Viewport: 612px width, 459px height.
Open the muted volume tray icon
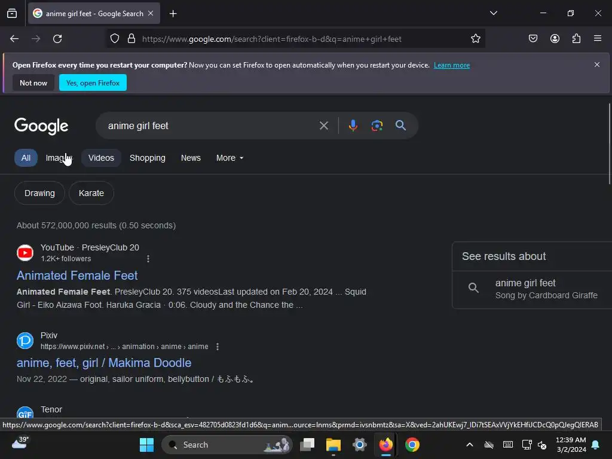click(542, 445)
